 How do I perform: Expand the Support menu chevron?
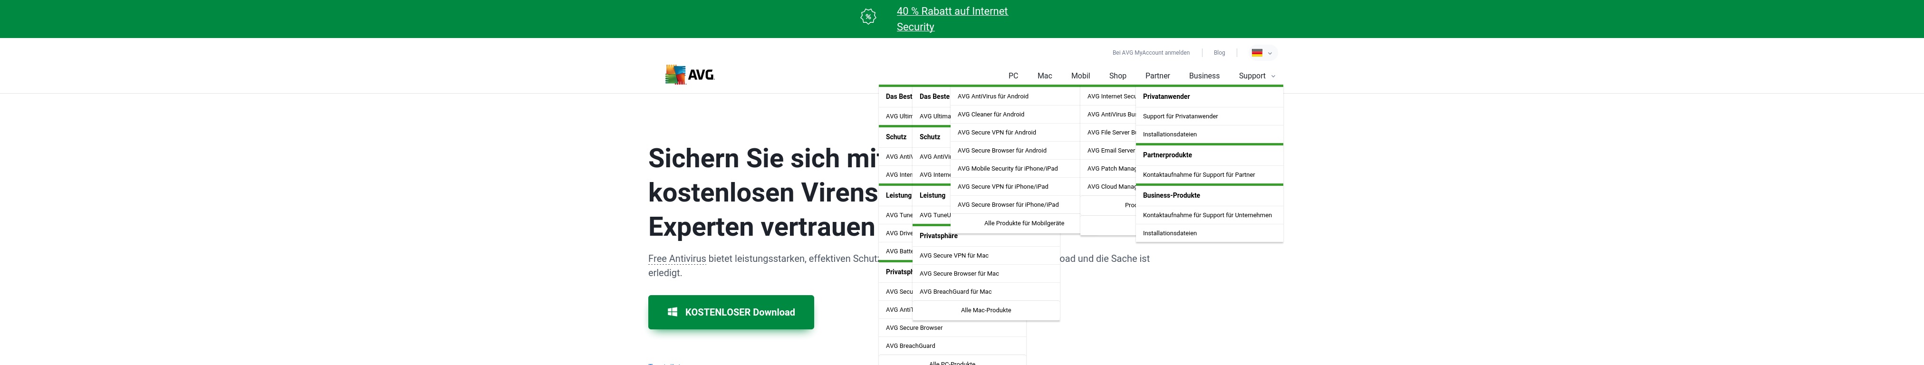click(1273, 76)
